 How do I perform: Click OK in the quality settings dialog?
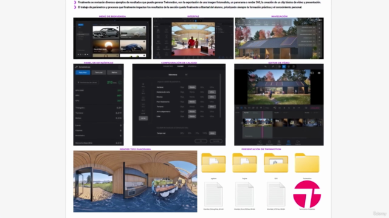pyautogui.click(x=201, y=141)
